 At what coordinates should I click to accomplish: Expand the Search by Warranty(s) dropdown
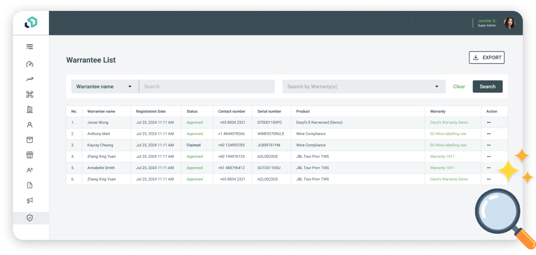[x=364, y=86]
